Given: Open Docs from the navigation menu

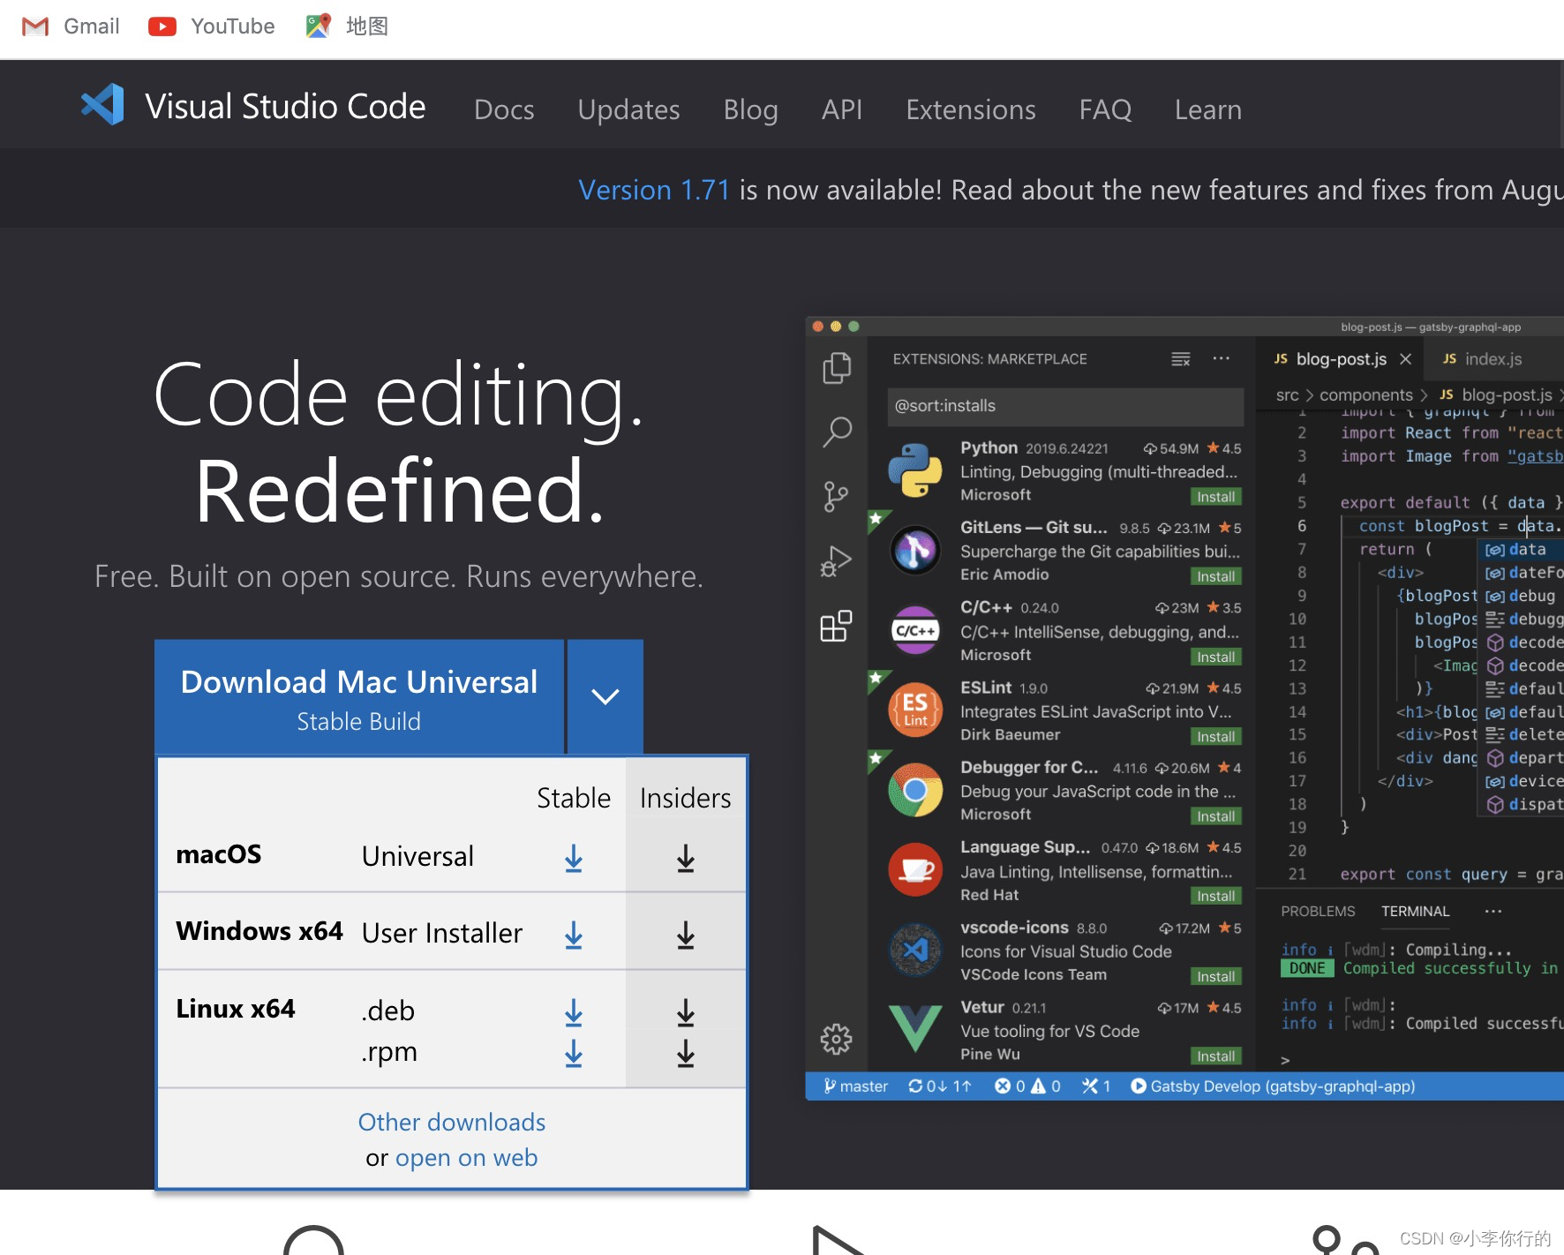Looking at the screenshot, I should (x=504, y=109).
